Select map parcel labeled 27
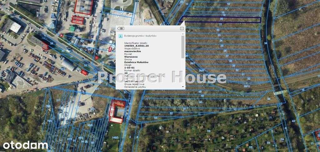The height and width of the screenshot is (152, 320). pyautogui.click(x=227, y=56)
